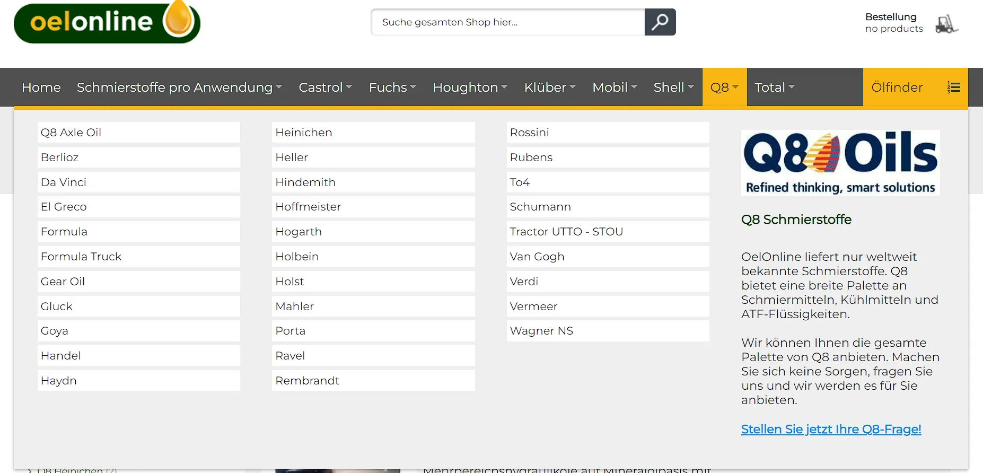
Task: Collapse the Q8 brand menu
Action: (x=725, y=87)
